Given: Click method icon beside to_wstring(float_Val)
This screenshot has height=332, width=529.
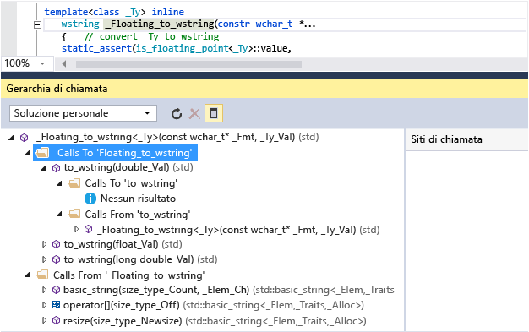Looking at the screenshot, I should pyautogui.click(x=57, y=244).
